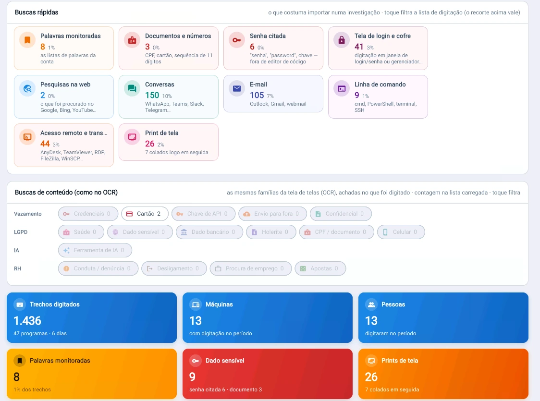
Task: Click the key icon on the red Dado sensível tile
Action: click(196, 360)
